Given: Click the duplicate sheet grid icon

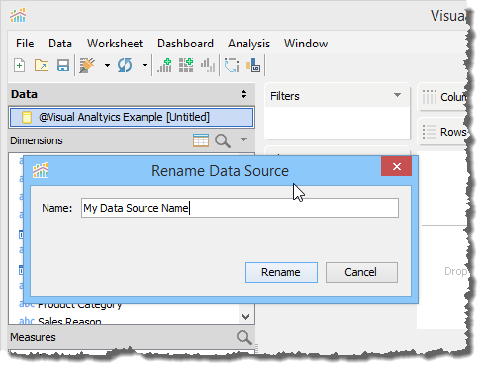Looking at the screenshot, I should pos(186,65).
